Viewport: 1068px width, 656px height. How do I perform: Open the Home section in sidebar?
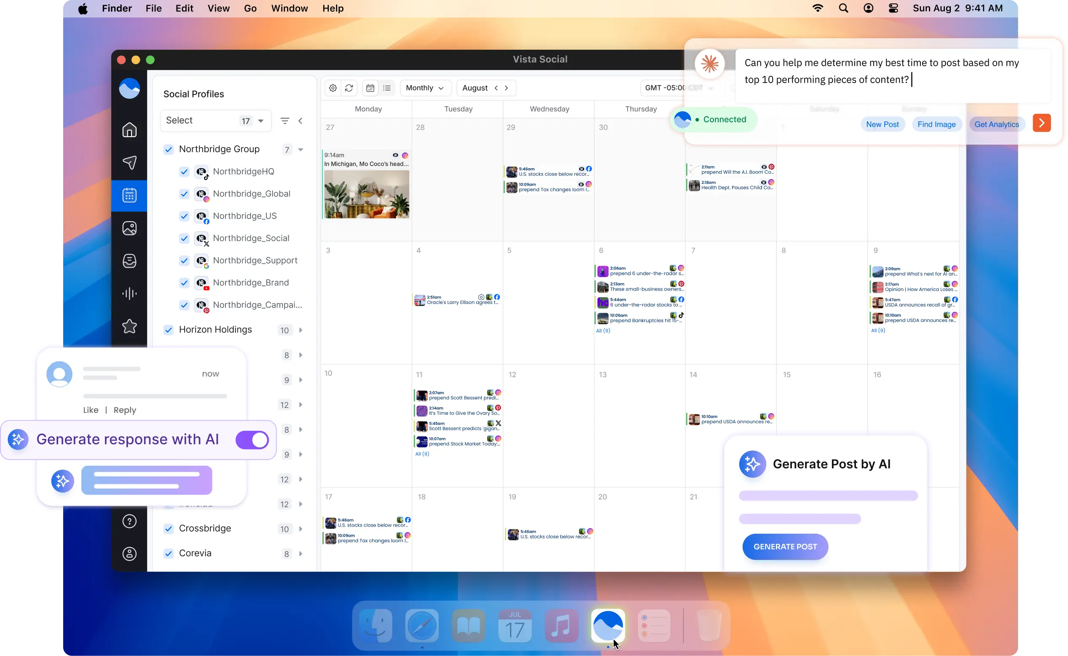[x=129, y=130]
